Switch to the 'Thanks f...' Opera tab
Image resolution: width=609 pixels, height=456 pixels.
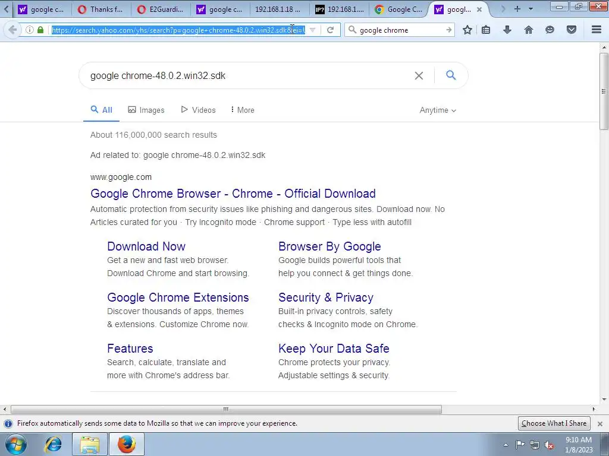pyautogui.click(x=100, y=9)
